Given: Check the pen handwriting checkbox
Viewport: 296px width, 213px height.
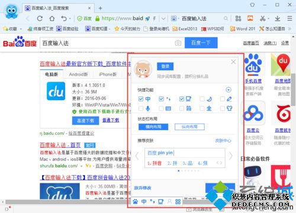Looking at the screenshot, I should 223,99.
